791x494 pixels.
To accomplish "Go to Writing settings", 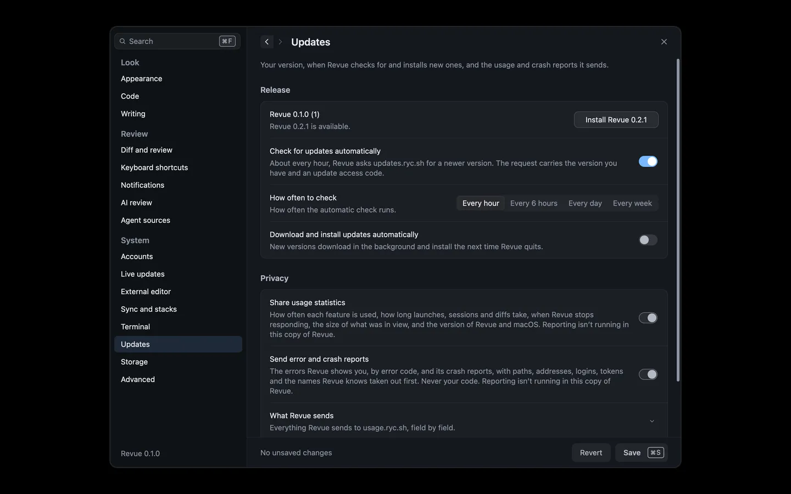I will [x=178, y=114].
